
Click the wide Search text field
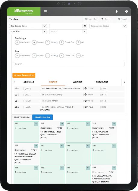tap(69, 64)
